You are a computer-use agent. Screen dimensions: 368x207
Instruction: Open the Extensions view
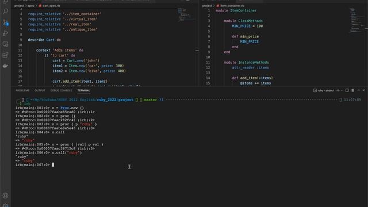click(5, 55)
